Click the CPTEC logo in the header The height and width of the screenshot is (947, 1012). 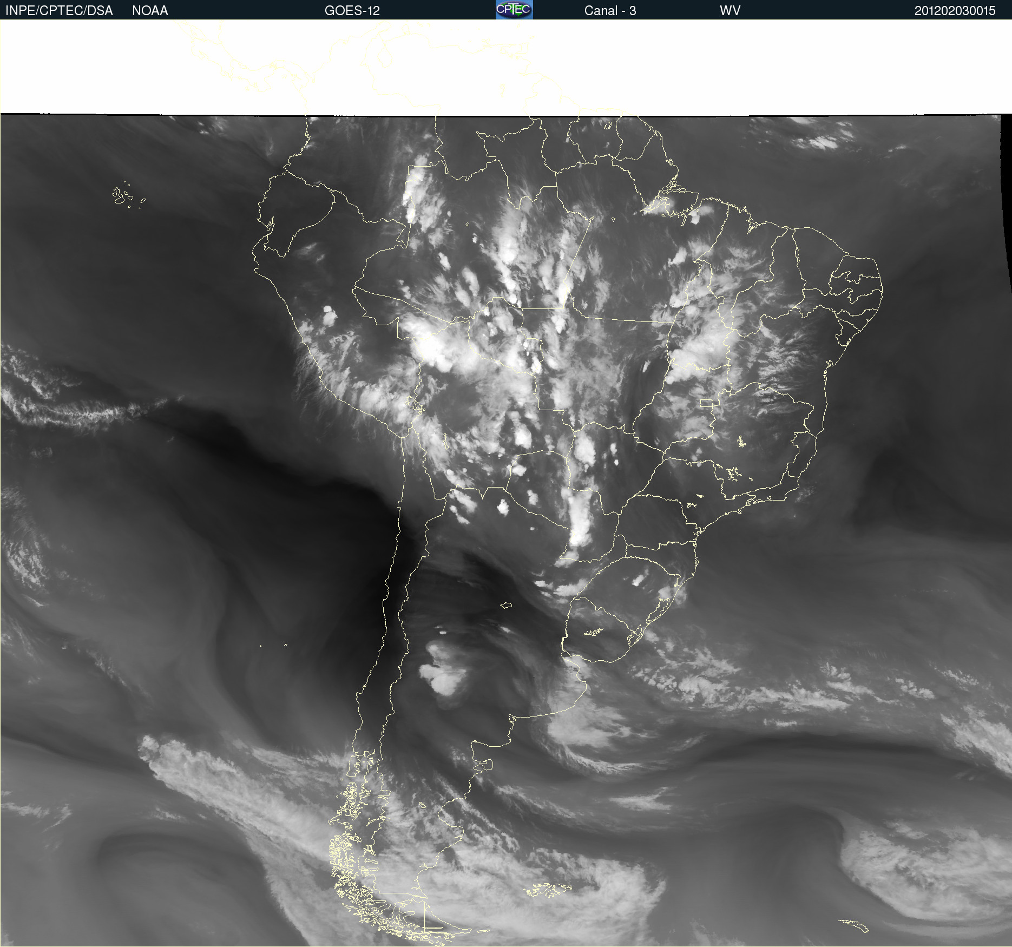[514, 10]
